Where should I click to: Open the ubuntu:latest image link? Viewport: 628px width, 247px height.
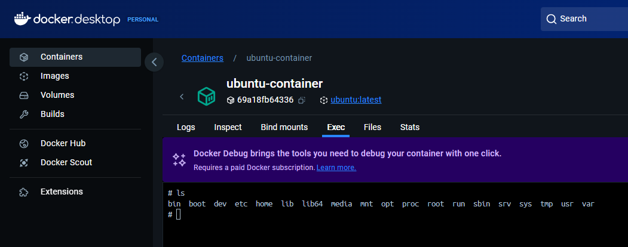[356, 100]
